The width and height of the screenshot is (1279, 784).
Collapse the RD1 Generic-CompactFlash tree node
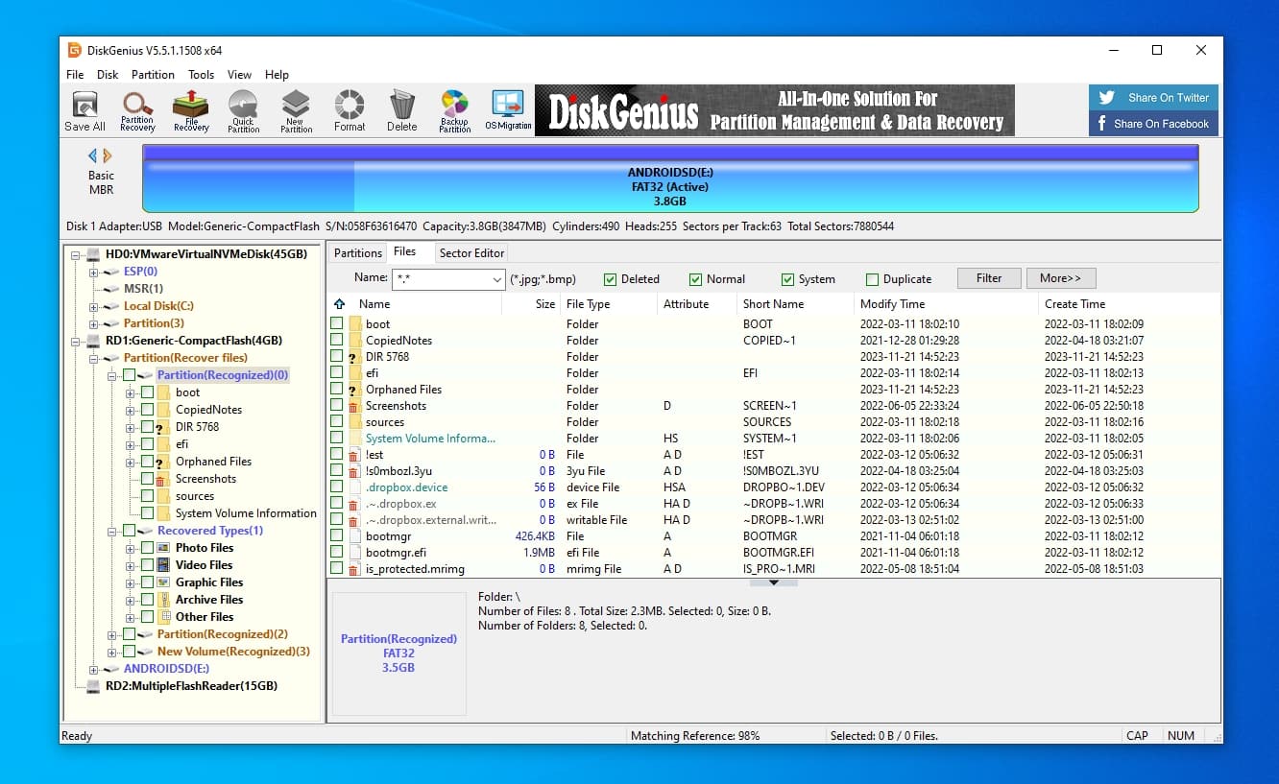75,341
